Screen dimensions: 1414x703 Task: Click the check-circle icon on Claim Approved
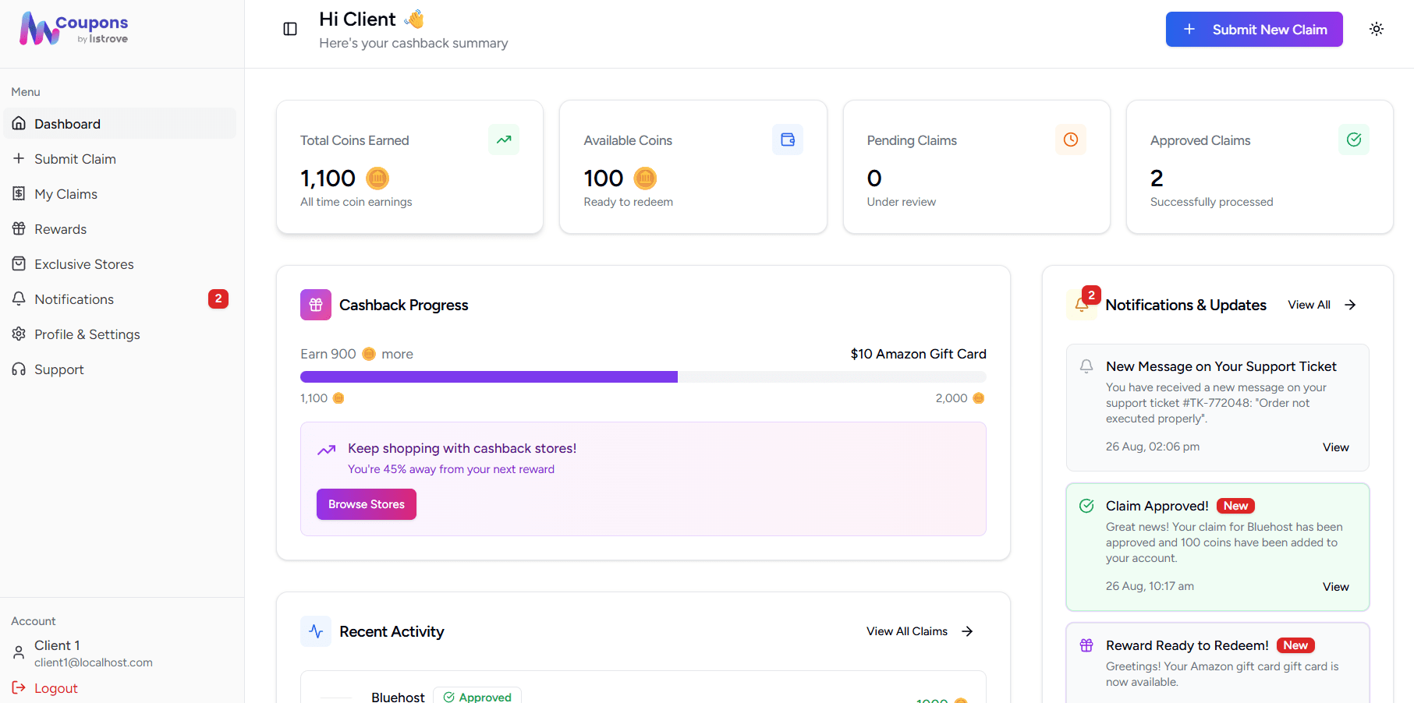[x=1086, y=506]
